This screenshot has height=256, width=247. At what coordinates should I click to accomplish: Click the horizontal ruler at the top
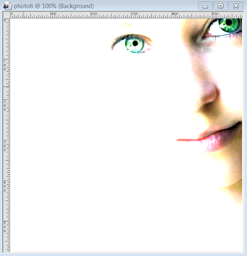(126, 15)
